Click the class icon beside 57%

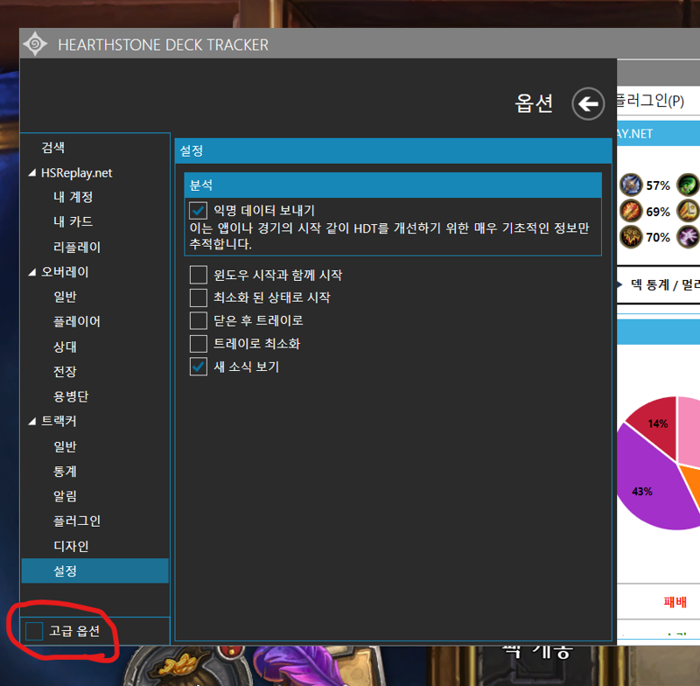[x=631, y=185]
